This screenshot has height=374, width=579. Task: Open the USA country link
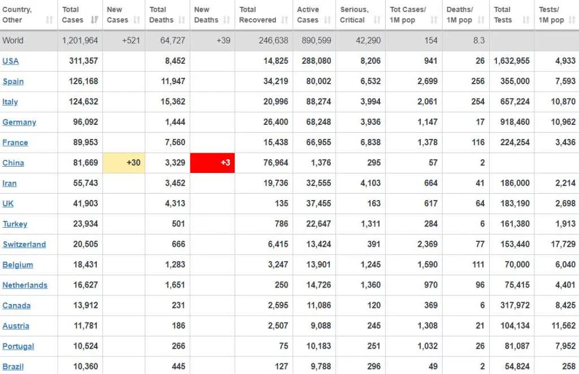11,61
